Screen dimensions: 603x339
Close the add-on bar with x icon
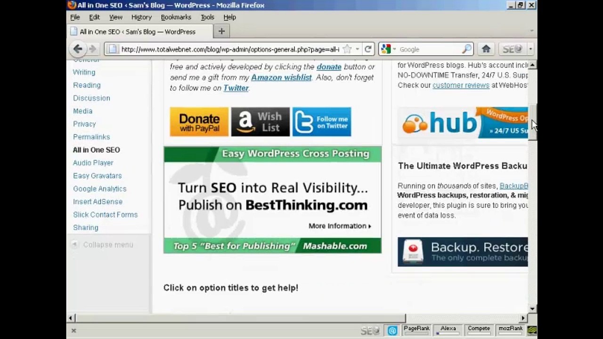click(x=73, y=331)
